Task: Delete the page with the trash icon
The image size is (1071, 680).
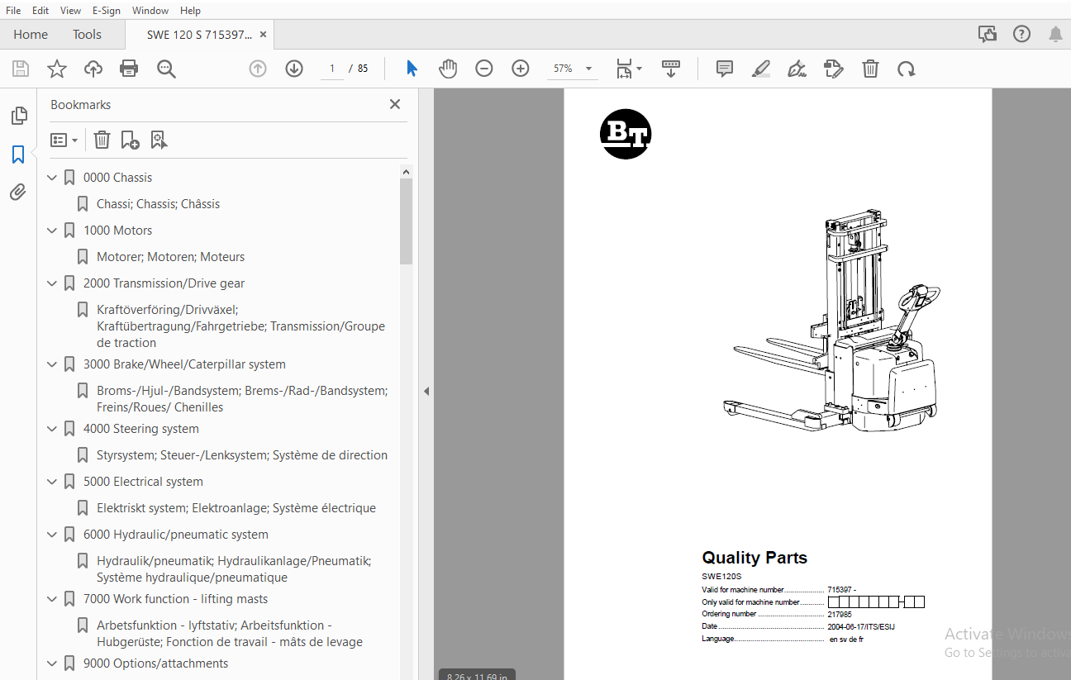Action: 870,69
